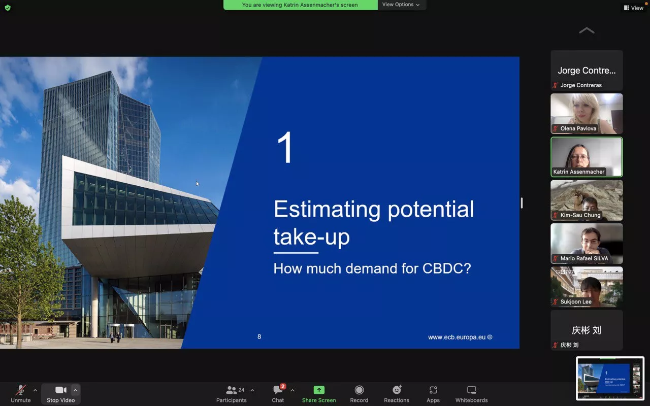Select Olena Pavlova's video tile

pyautogui.click(x=587, y=113)
